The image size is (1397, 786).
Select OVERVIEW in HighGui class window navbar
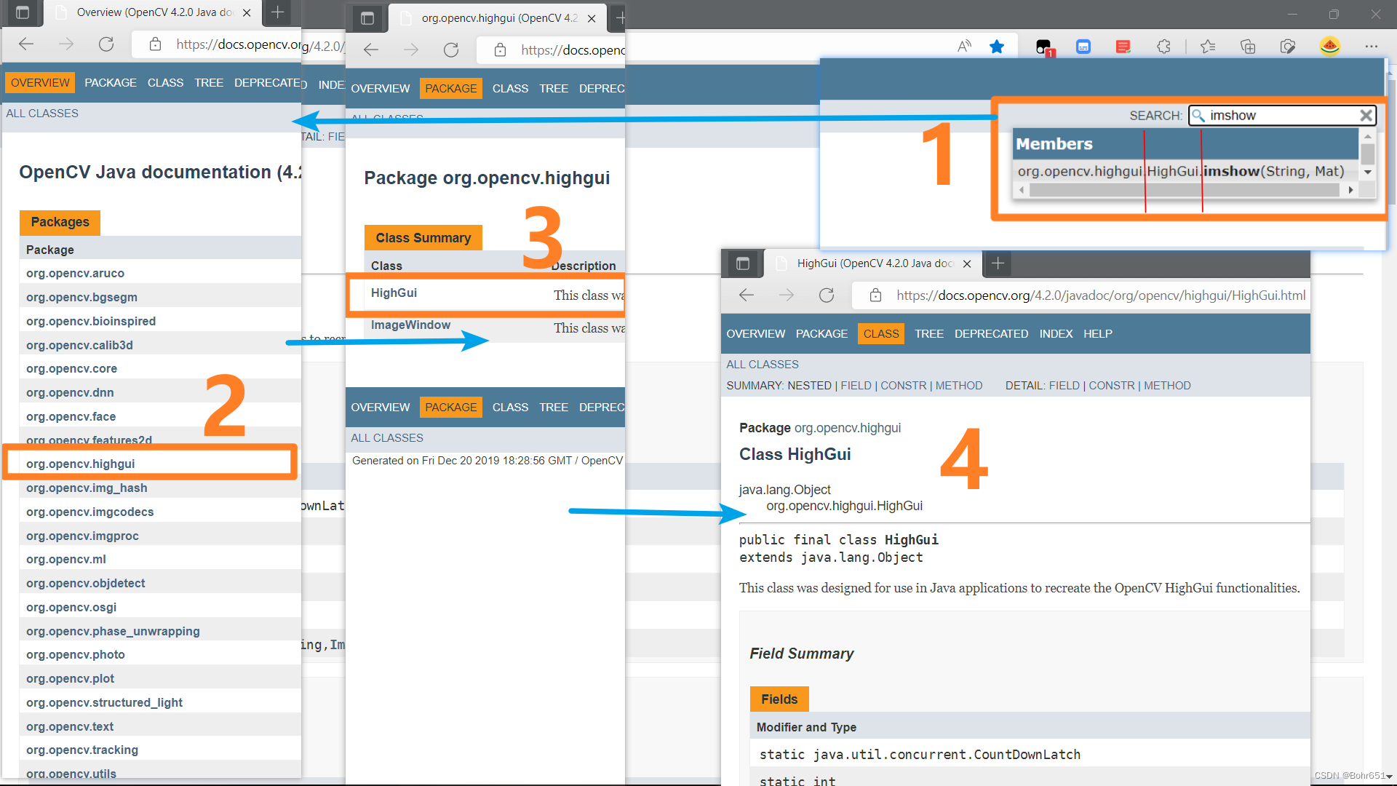(755, 333)
